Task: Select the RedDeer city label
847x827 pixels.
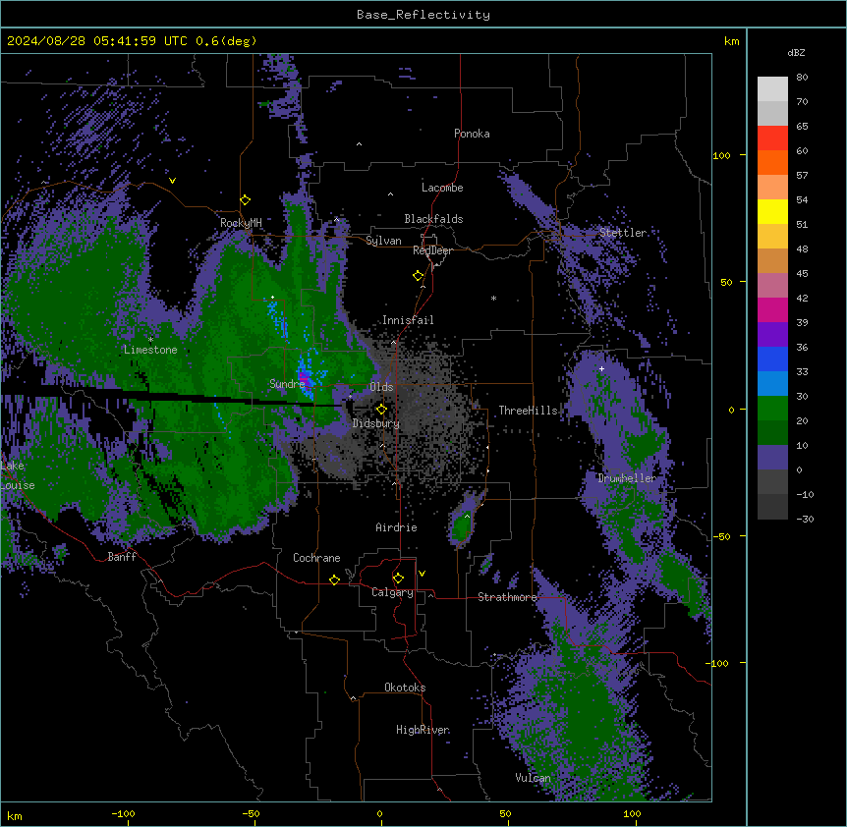Action: click(432, 250)
